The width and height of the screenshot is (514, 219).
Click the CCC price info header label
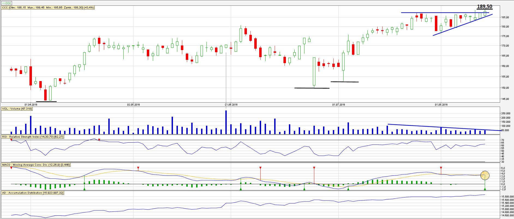click(48, 8)
